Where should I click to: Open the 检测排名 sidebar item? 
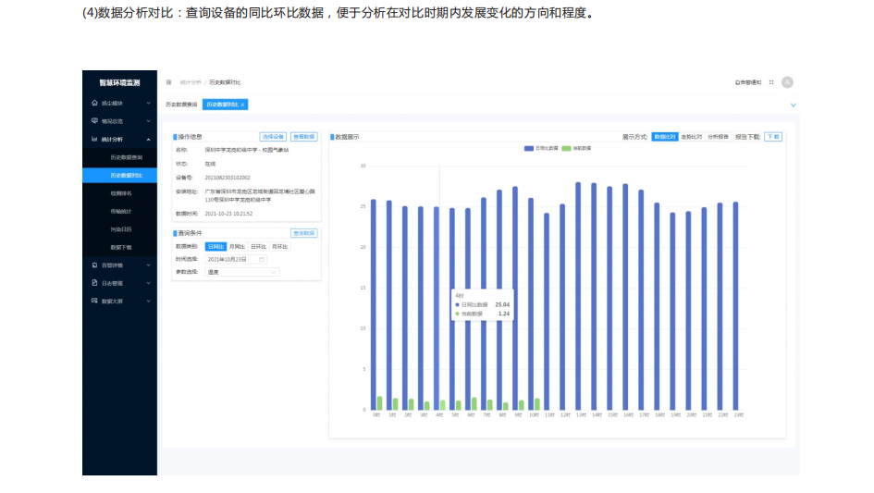tap(121, 193)
